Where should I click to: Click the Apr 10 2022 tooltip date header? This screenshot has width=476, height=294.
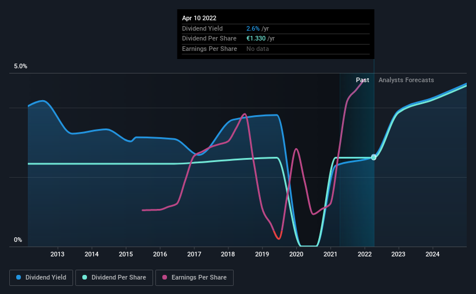199,18
